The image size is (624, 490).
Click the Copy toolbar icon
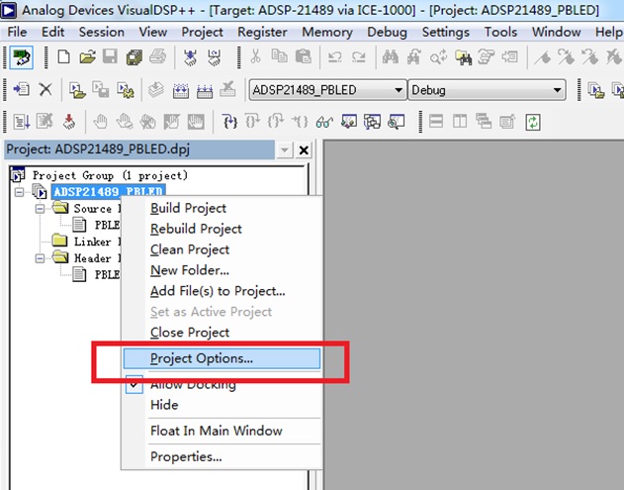click(279, 57)
